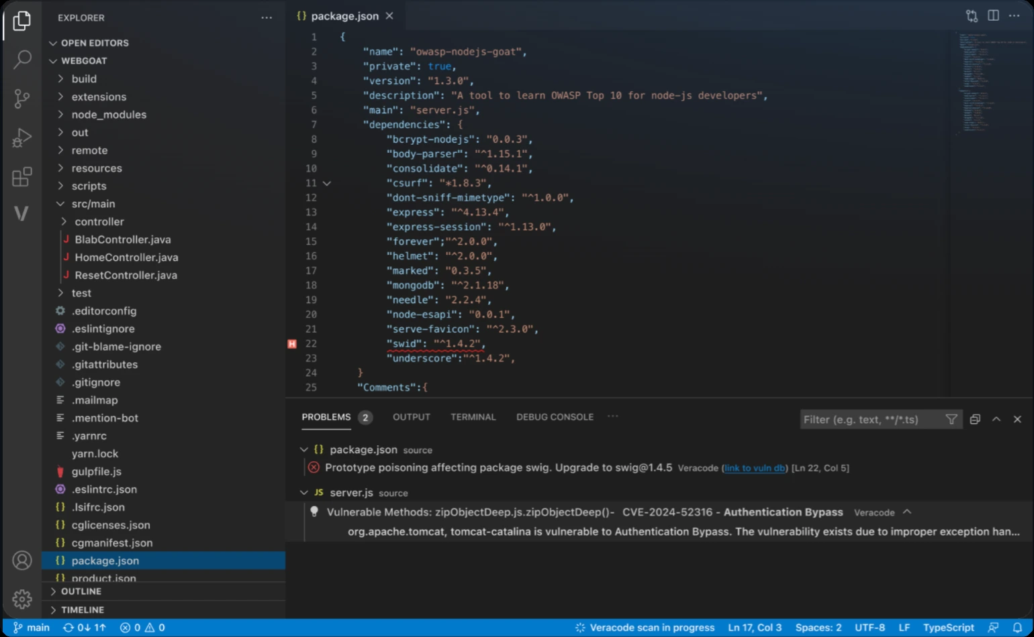Open yarn.lock in the explorer
Image resolution: width=1034 pixels, height=637 pixels.
[95, 453]
